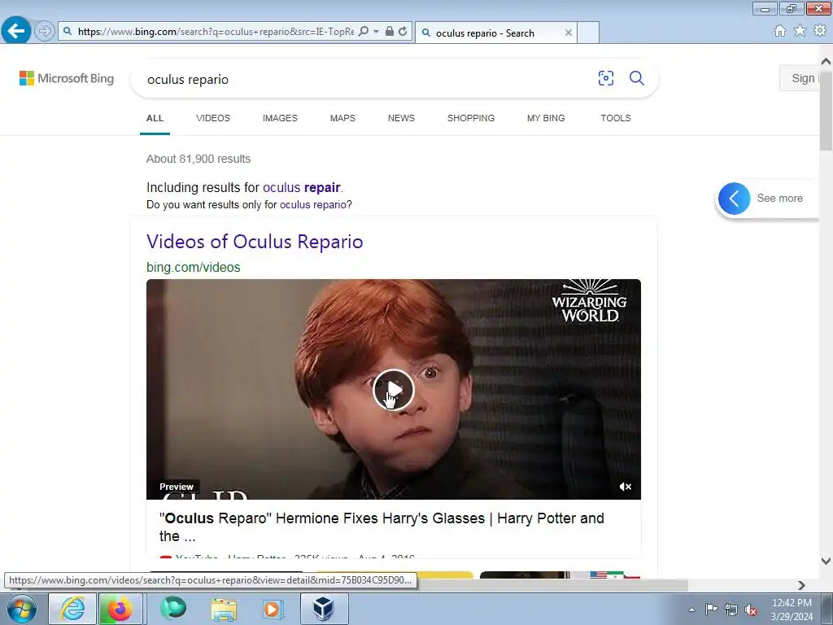Image resolution: width=833 pixels, height=625 pixels.
Task: Close the 'oculus repario - Search' tab
Action: point(569,33)
